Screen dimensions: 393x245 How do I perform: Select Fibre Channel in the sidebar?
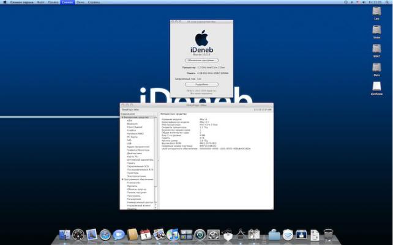tap(135, 127)
